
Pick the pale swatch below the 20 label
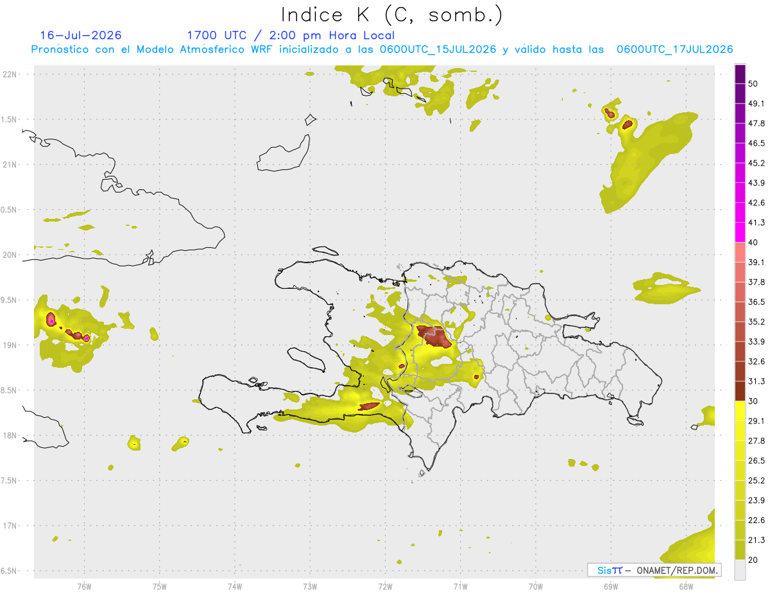coord(740,570)
